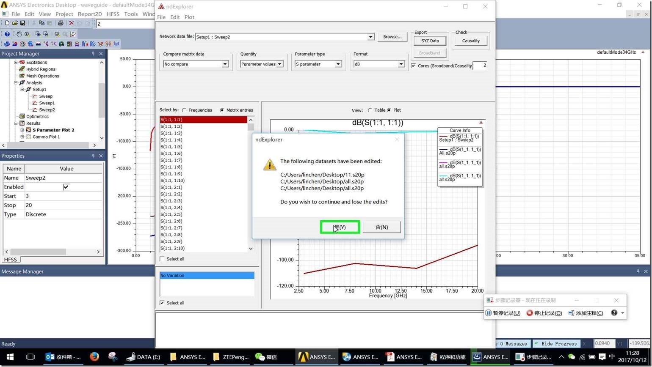The image size is (652, 367).
Task: Pin the Project Manager panel
Action: (x=93, y=54)
